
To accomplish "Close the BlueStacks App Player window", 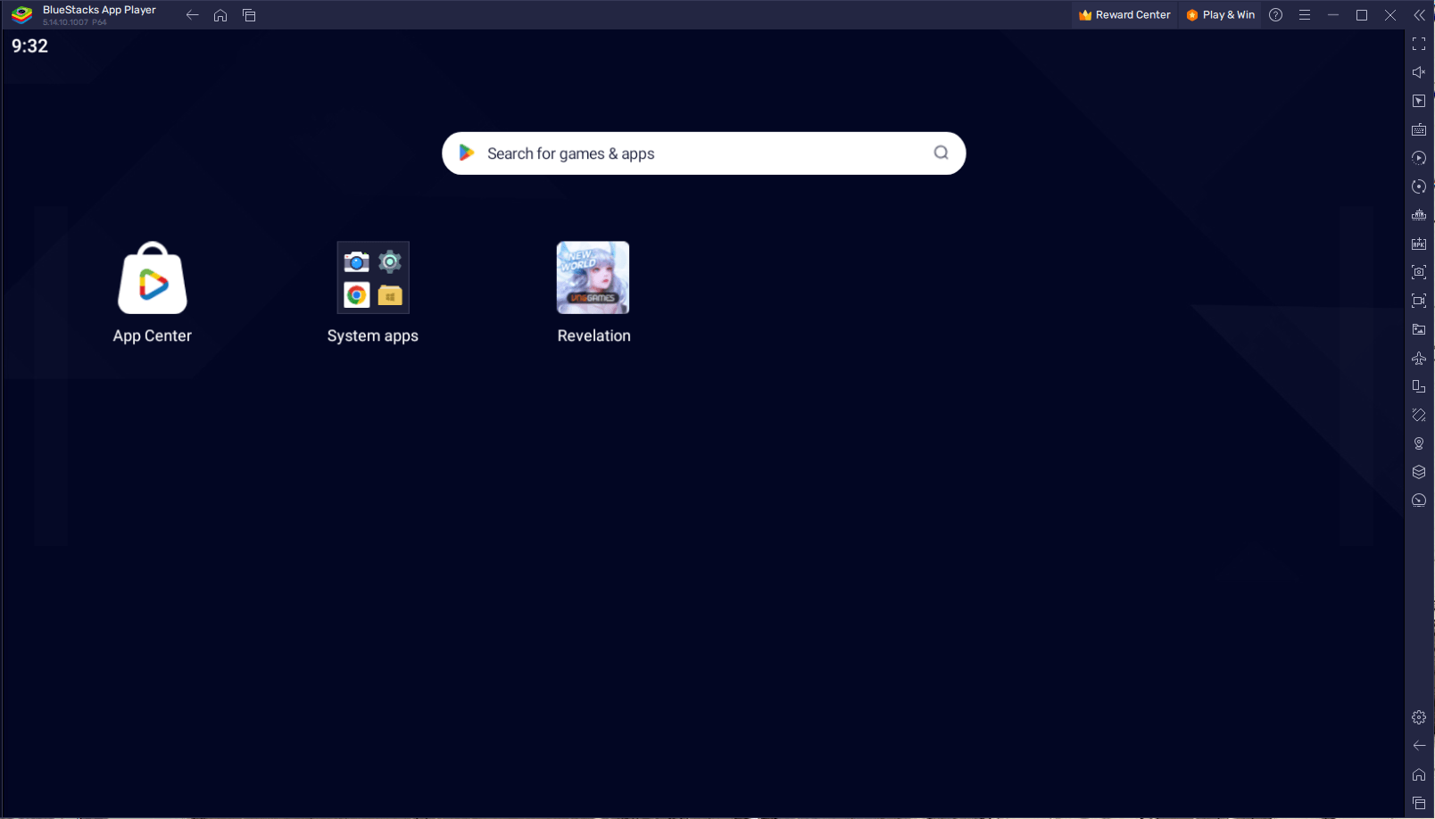I will 1390,15.
